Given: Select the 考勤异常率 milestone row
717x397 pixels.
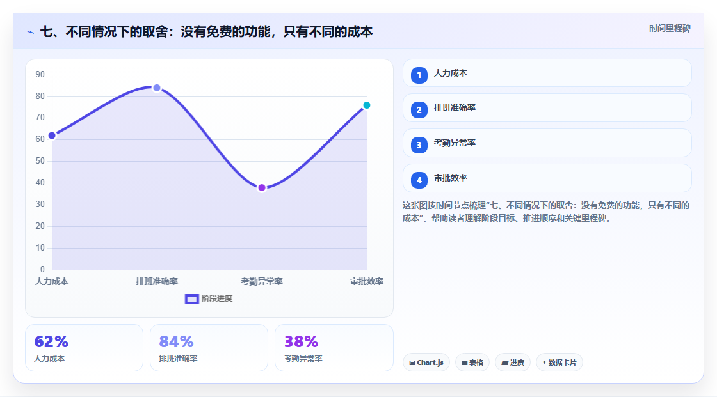Looking at the screenshot, I should pos(547,143).
